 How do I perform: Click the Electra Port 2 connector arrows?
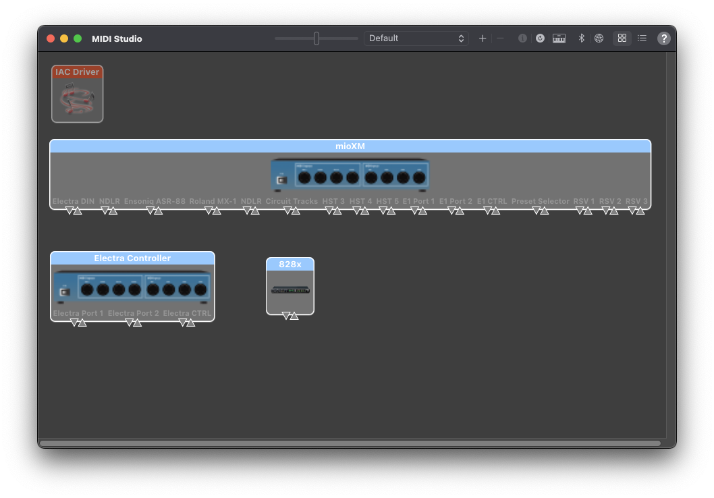point(134,323)
